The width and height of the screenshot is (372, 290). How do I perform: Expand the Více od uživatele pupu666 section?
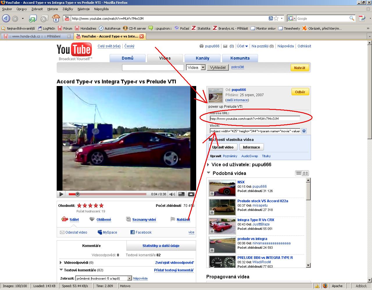click(208, 165)
